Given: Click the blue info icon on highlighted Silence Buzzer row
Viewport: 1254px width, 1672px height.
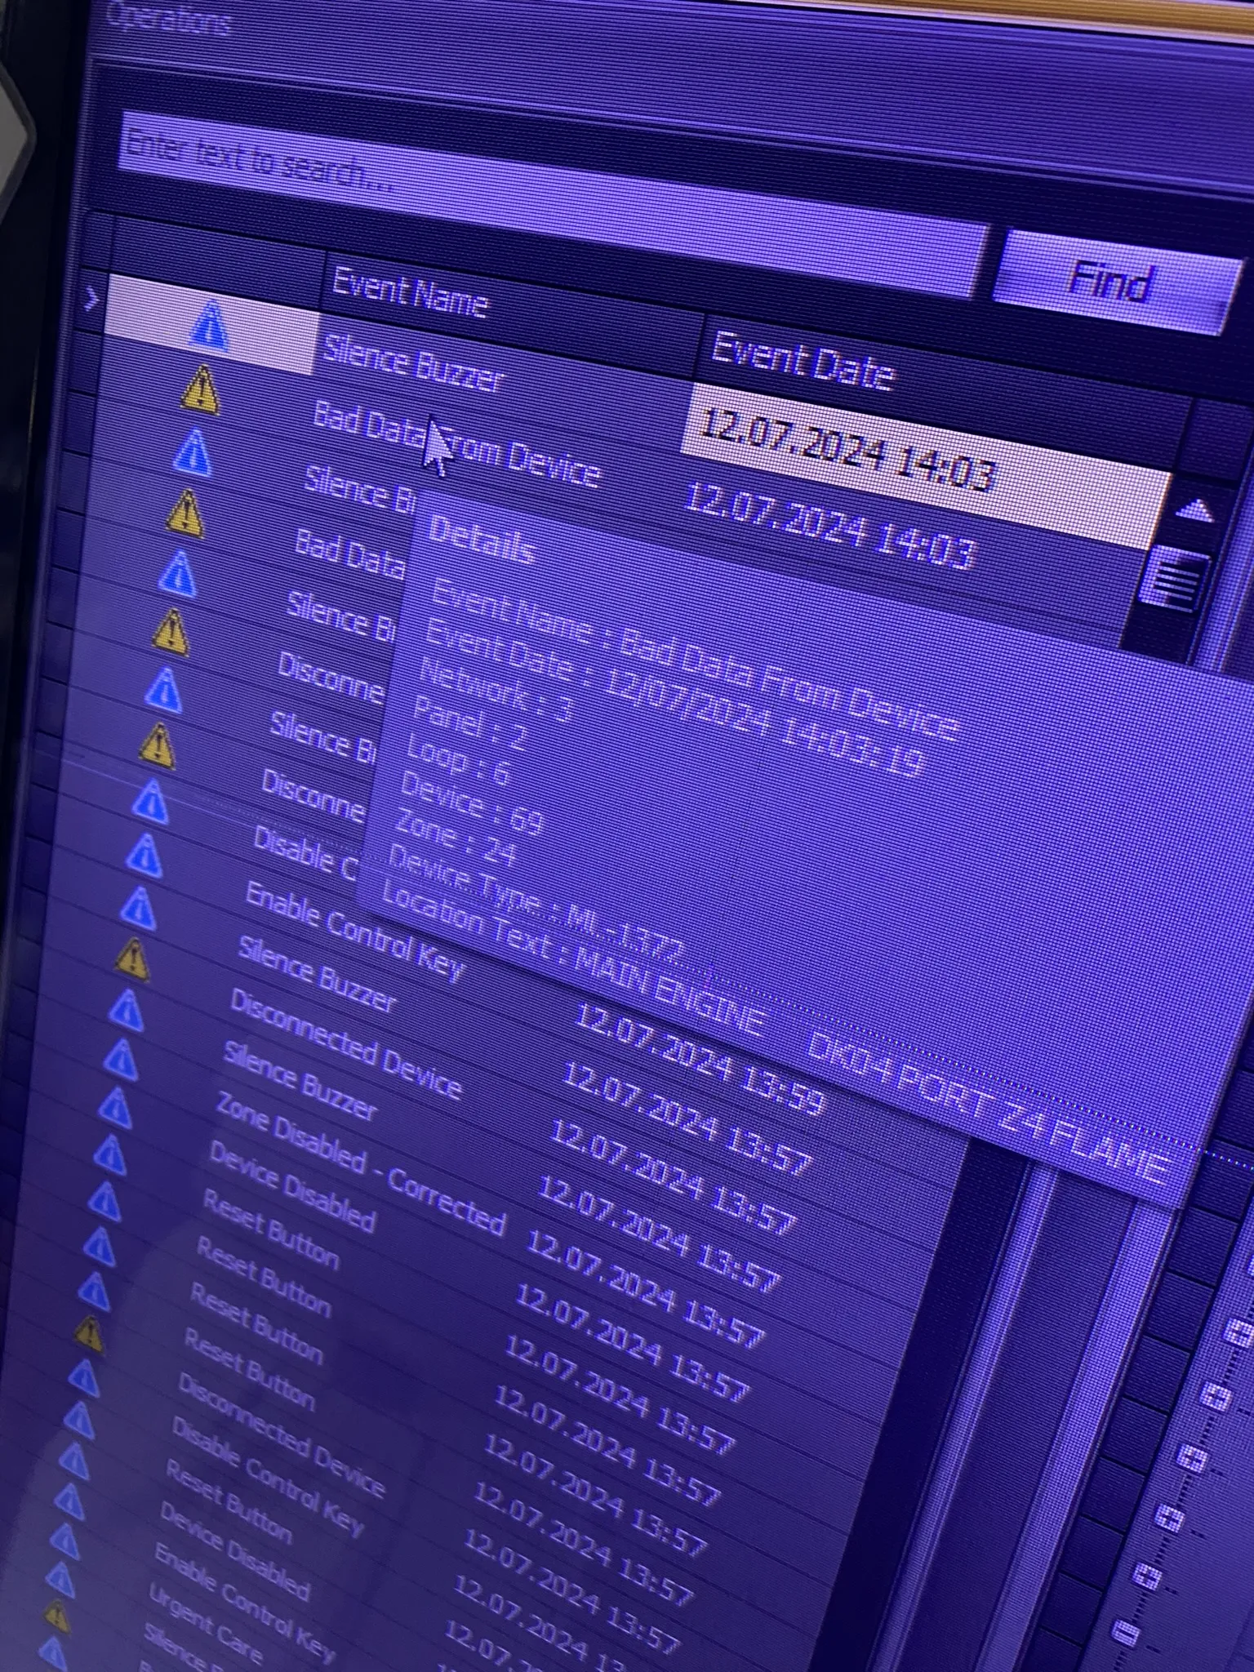Looking at the screenshot, I should (209, 325).
